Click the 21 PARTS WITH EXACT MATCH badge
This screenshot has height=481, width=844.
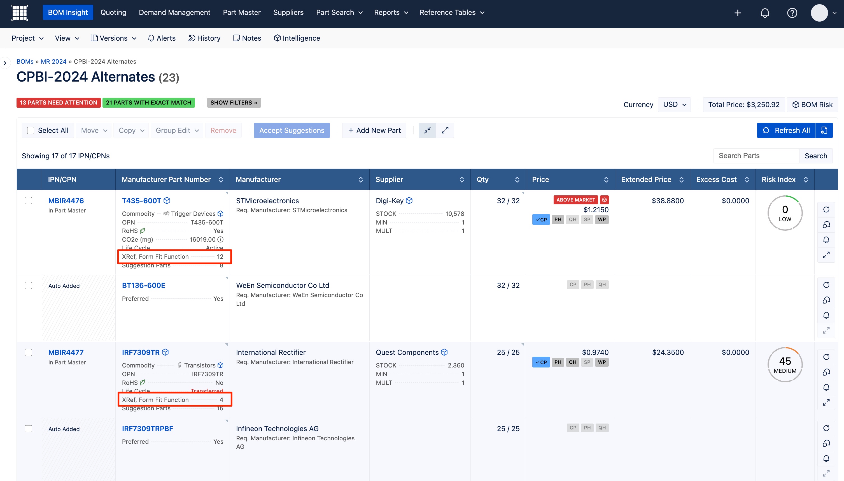pos(148,103)
